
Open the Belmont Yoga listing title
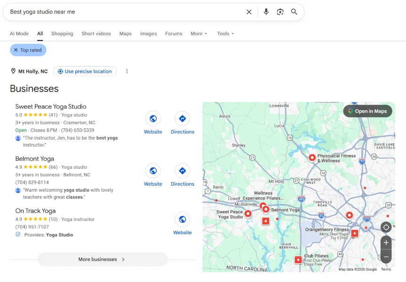point(35,159)
